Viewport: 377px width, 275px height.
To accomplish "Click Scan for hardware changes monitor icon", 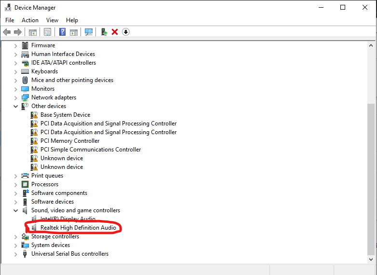I will [x=88, y=32].
